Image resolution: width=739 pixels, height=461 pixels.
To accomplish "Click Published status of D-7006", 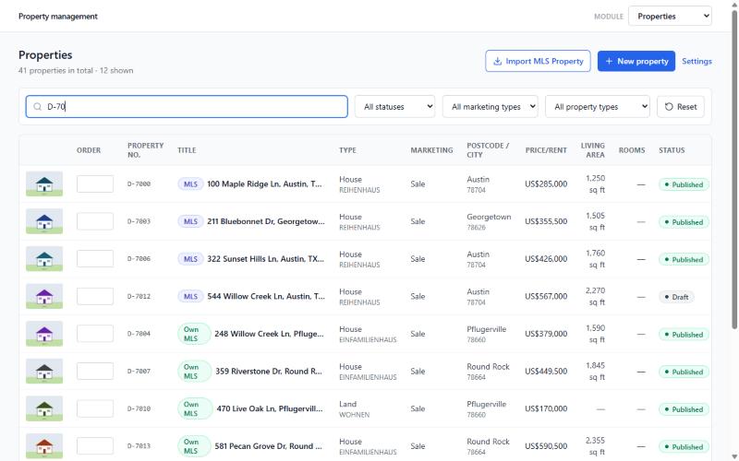I will tap(684, 259).
